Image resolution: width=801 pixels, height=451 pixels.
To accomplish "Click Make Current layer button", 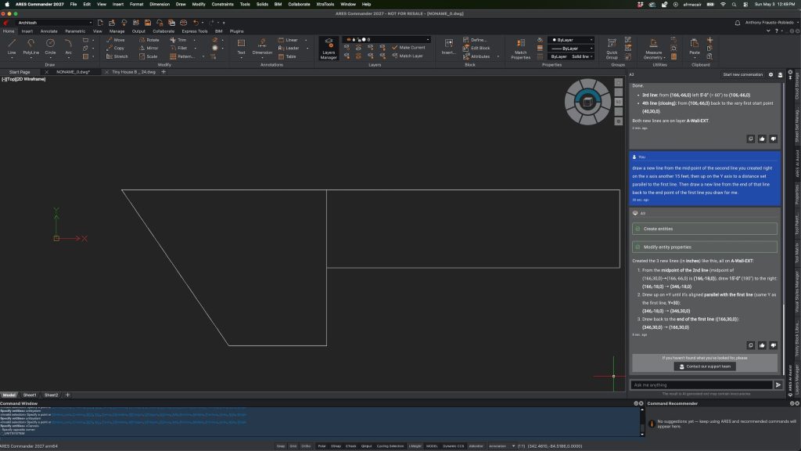I will (x=408, y=48).
